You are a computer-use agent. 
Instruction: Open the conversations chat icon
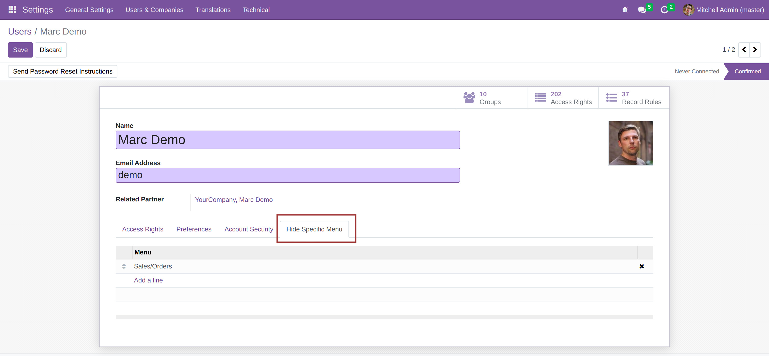(x=641, y=10)
